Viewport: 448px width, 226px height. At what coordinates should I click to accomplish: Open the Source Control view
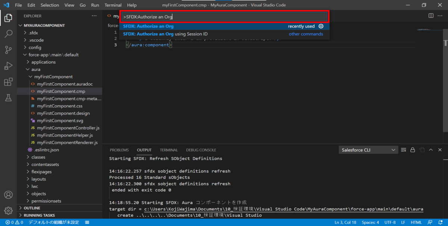pyautogui.click(x=8, y=50)
